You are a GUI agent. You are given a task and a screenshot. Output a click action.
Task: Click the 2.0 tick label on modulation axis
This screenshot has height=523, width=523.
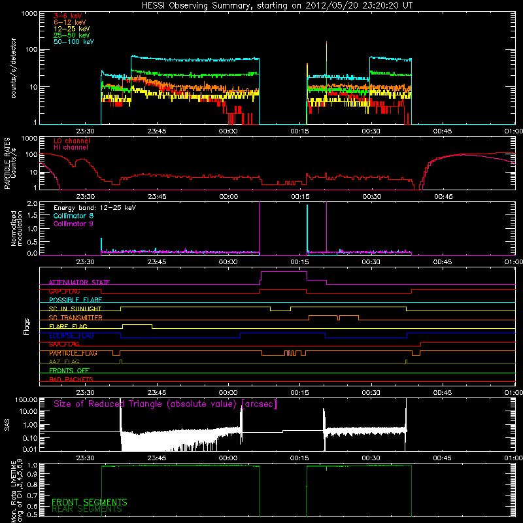(32, 204)
